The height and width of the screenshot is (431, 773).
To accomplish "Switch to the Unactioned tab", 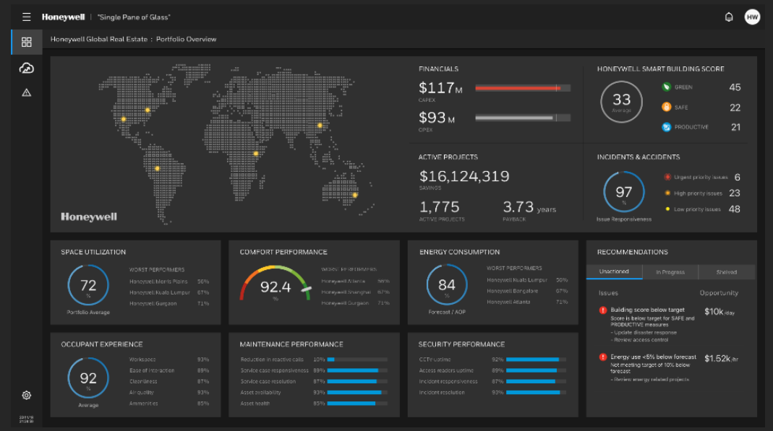I will [614, 271].
